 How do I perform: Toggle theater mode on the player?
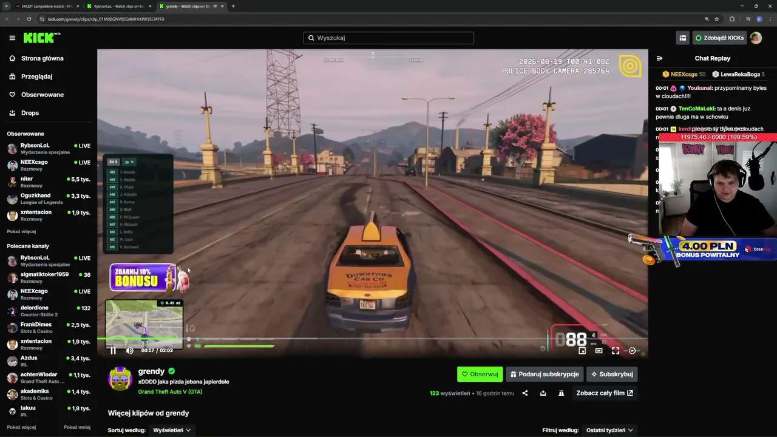click(599, 350)
